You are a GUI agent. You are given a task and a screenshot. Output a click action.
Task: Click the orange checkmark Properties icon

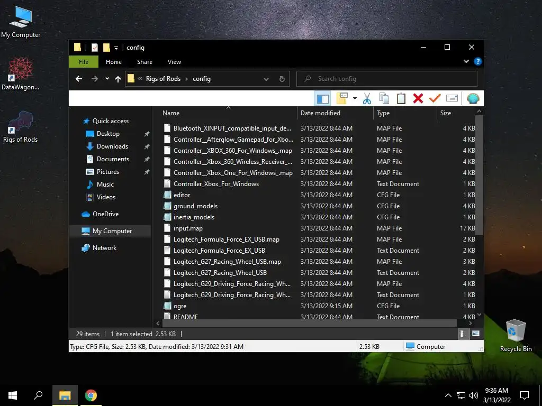pos(435,99)
